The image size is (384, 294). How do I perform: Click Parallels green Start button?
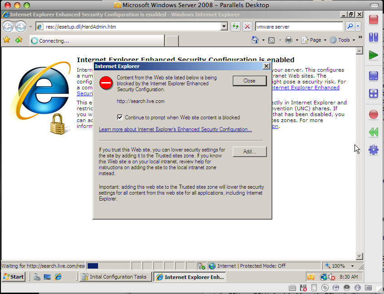(374, 55)
